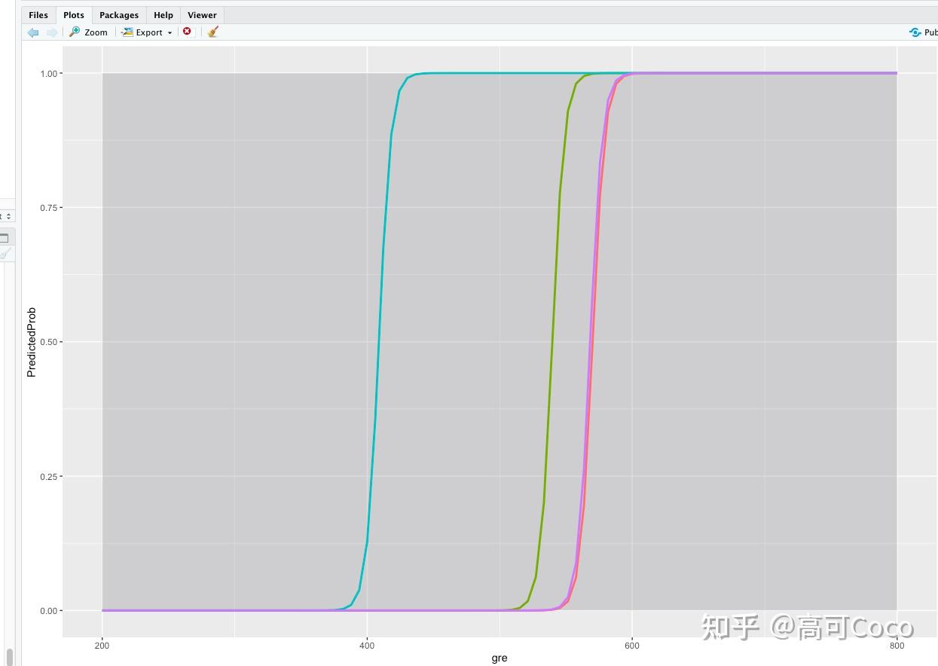This screenshot has width=938, height=666.
Task: Go to the next plot arrow
Action: 52,32
